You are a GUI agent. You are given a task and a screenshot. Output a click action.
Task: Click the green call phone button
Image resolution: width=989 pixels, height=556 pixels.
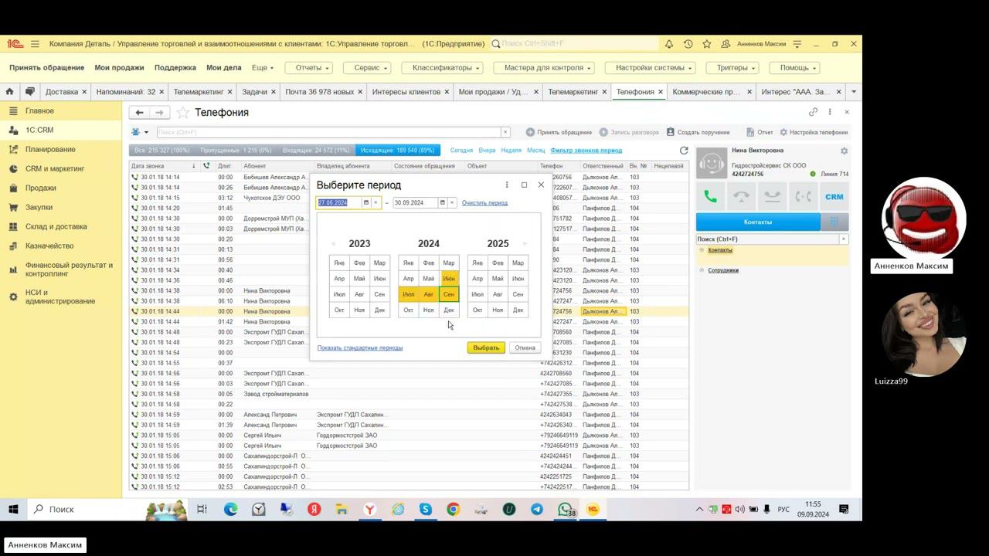[x=711, y=197]
